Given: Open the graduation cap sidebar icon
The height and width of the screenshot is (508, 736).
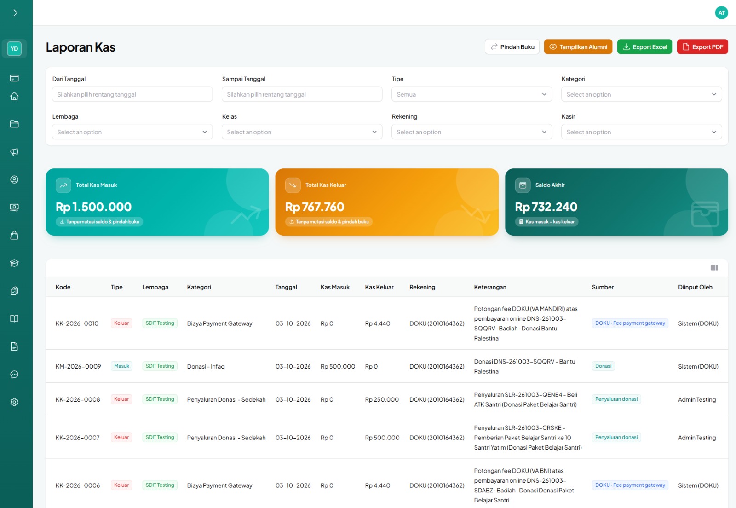Looking at the screenshot, I should click(x=14, y=263).
